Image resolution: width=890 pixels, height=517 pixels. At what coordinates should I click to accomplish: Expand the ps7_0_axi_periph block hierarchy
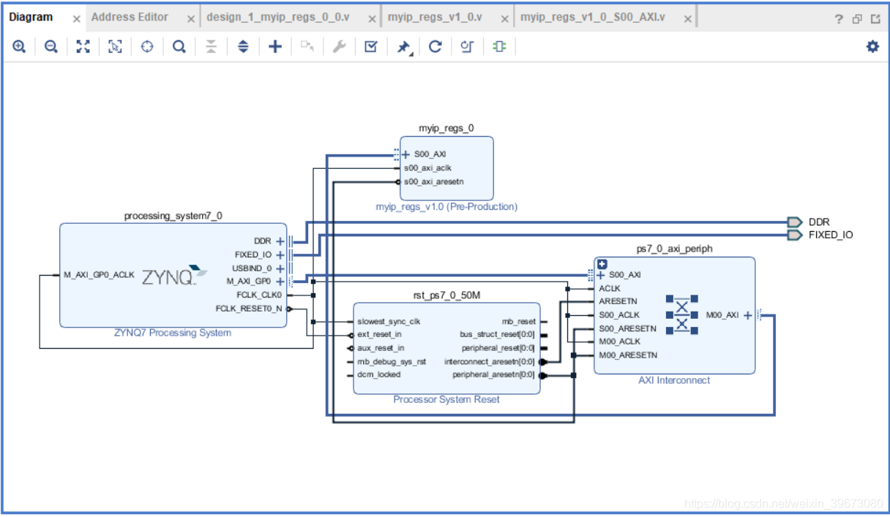(x=602, y=264)
